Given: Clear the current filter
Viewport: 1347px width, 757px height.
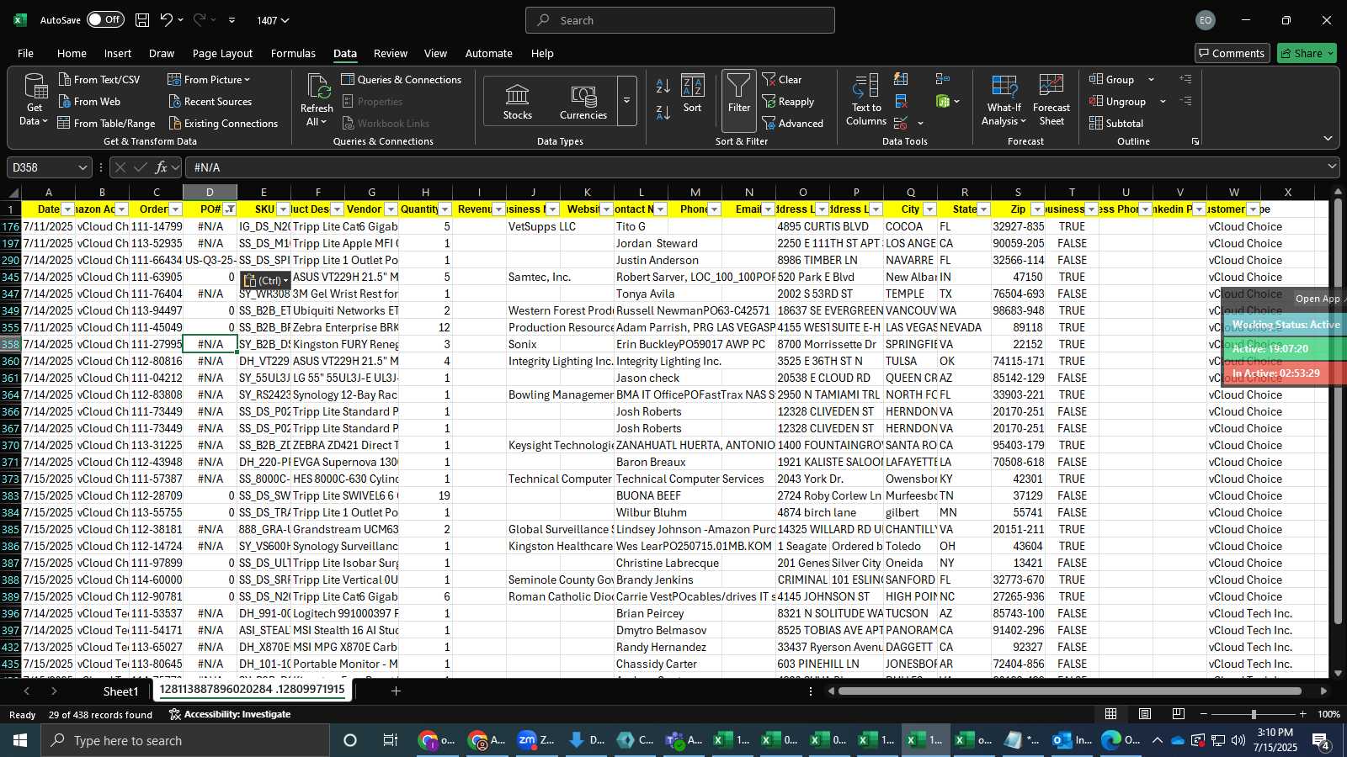Looking at the screenshot, I should [782, 79].
